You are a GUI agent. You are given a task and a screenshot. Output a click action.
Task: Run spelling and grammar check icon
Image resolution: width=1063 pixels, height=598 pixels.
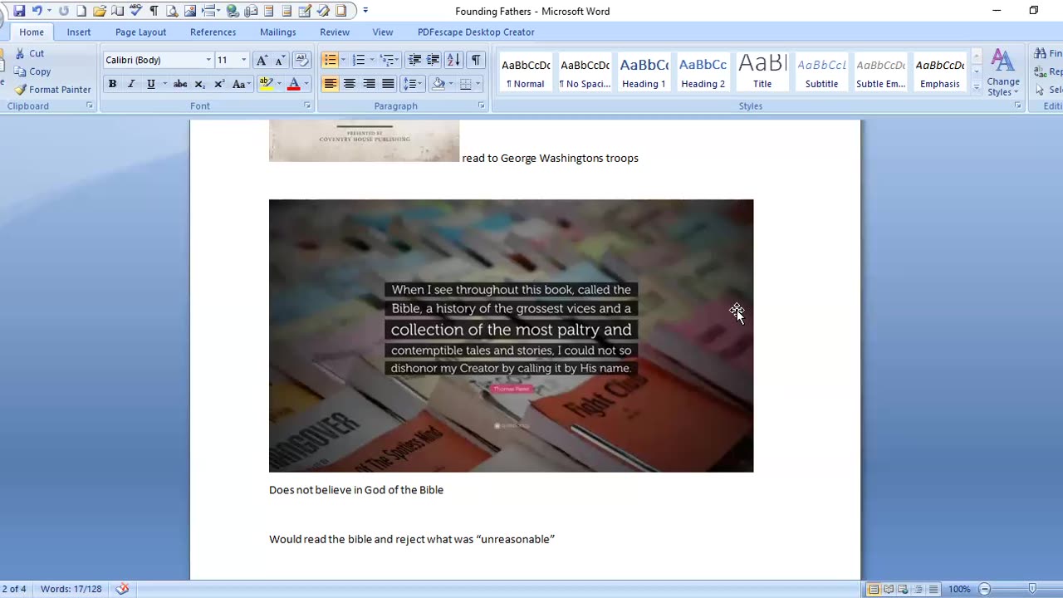click(x=136, y=11)
